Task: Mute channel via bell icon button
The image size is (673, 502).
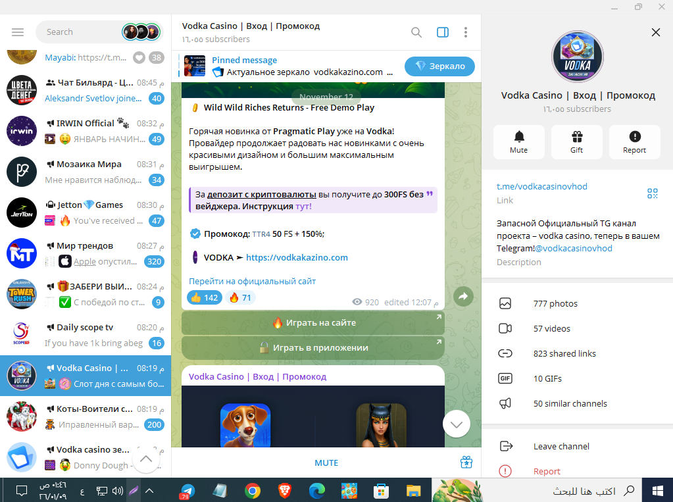Action: coord(519,142)
